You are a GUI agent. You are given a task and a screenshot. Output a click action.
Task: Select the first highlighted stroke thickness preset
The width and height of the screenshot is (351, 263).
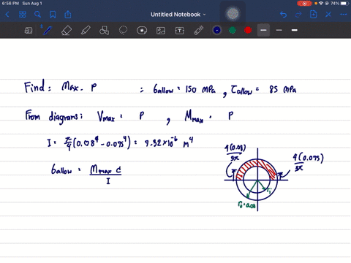pos(263,30)
